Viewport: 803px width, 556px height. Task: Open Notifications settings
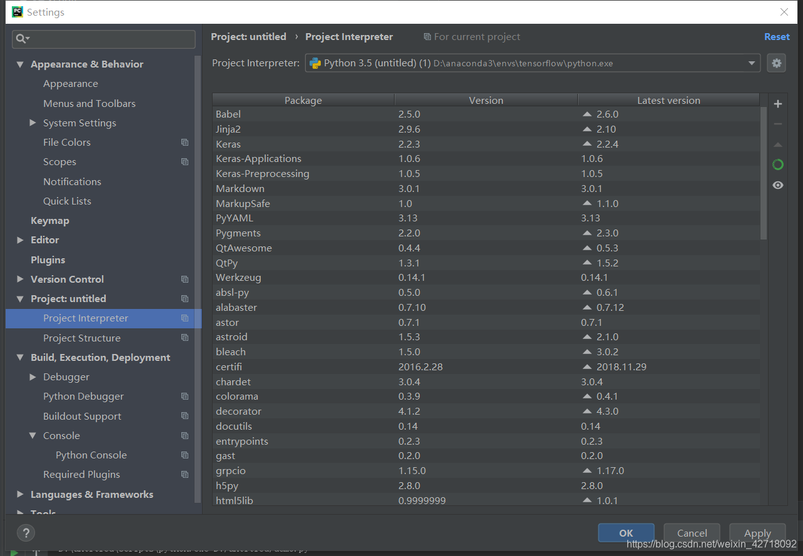tap(72, 181)
